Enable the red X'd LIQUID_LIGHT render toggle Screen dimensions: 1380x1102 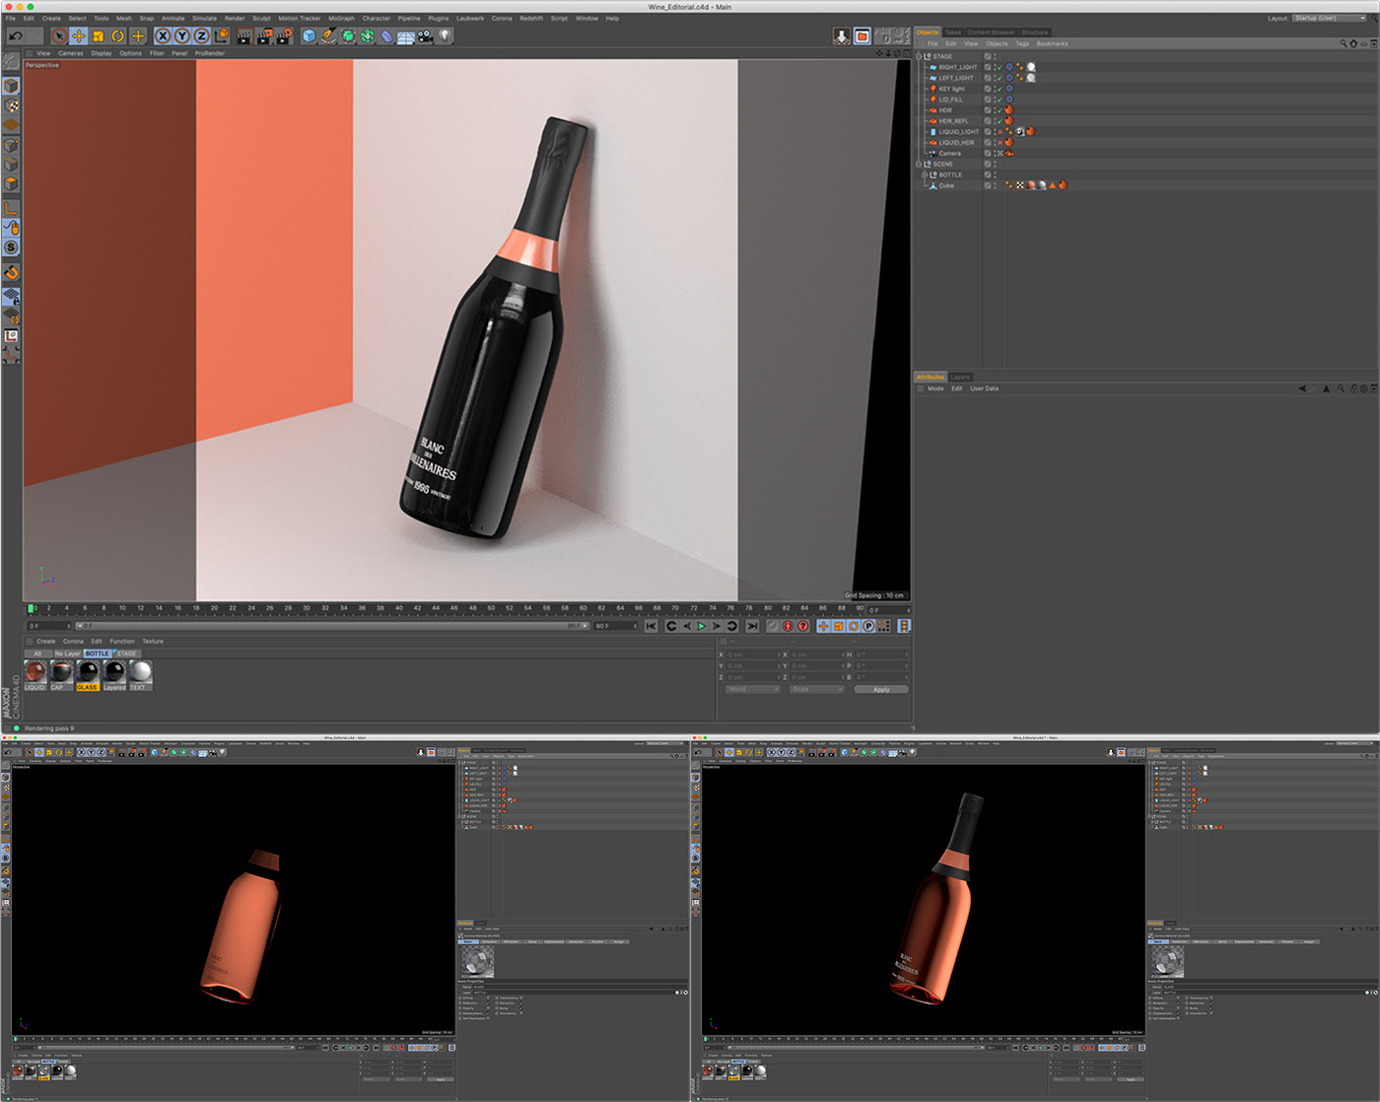point(1000,132)
